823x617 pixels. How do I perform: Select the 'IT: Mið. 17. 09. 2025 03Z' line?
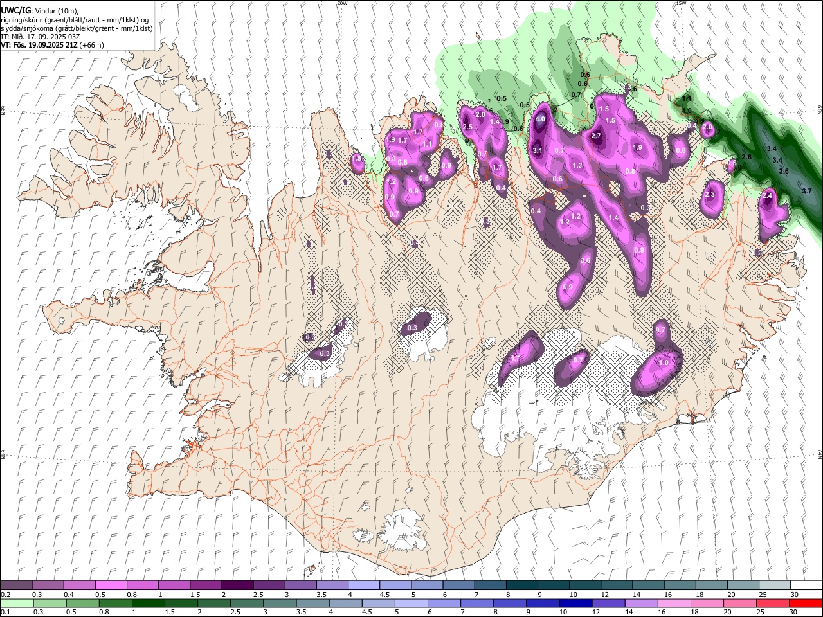click(x=41, y=37)
